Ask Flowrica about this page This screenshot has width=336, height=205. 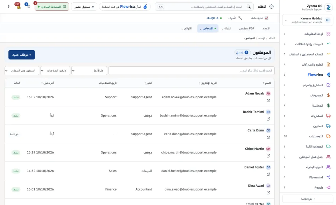tap(125, 7)
